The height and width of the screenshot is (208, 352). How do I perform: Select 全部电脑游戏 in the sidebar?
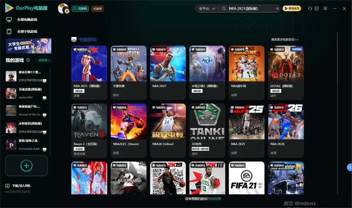(x=27, y=20)
